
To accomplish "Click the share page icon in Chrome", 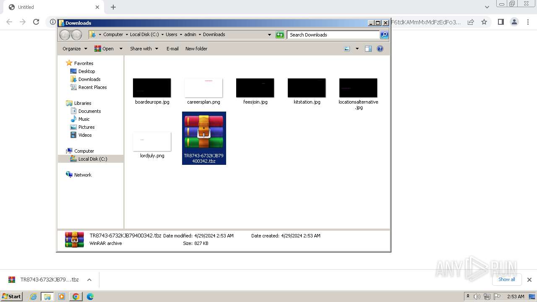I will tap(471, 22).
